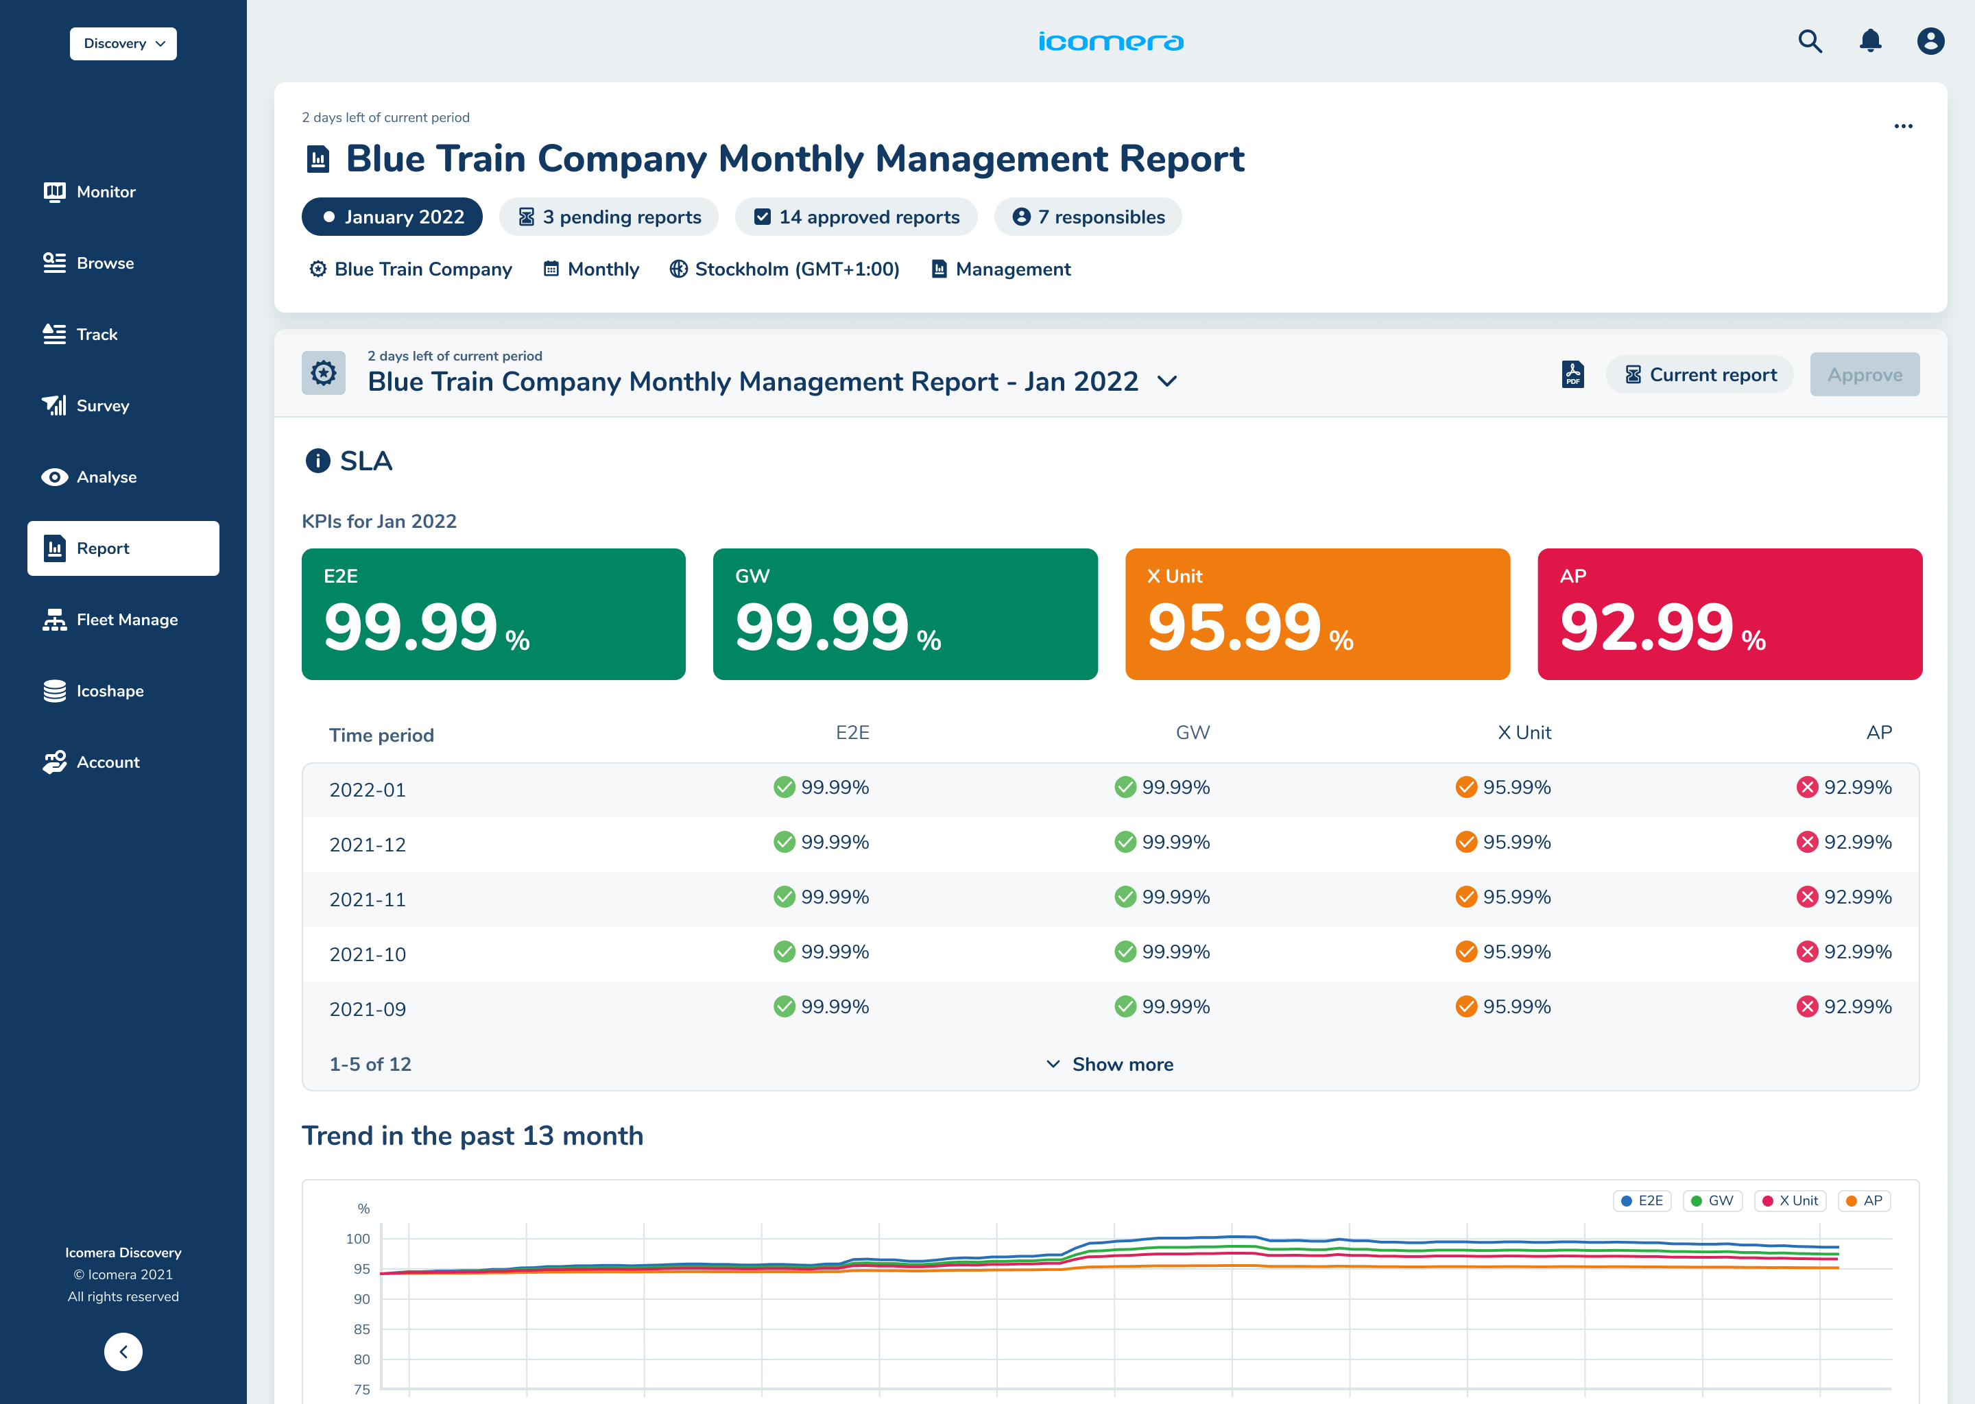Click the SLA info icon
The width and height of the screenshot is (1975, 1404).
tap(318, 461)
